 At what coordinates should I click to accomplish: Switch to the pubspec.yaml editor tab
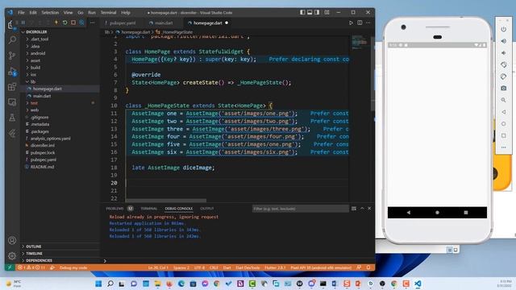[x=122, y=23]
